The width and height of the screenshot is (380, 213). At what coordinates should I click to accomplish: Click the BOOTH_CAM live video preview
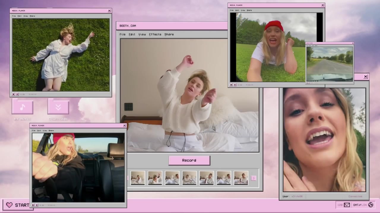[x=189, y=95]
